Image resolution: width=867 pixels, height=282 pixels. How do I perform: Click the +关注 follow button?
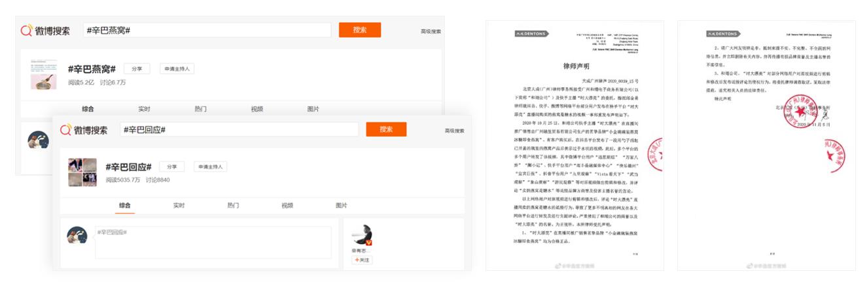pos(362,260)
